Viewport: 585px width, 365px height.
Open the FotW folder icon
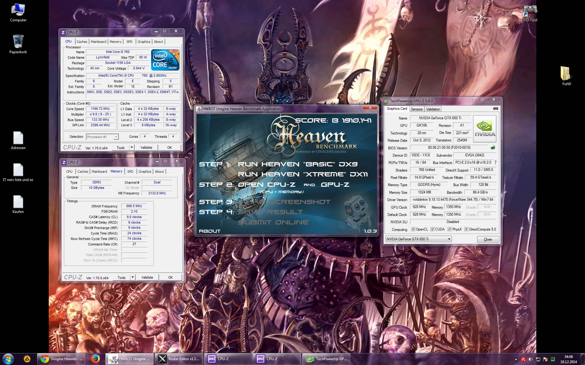point(566,76)
